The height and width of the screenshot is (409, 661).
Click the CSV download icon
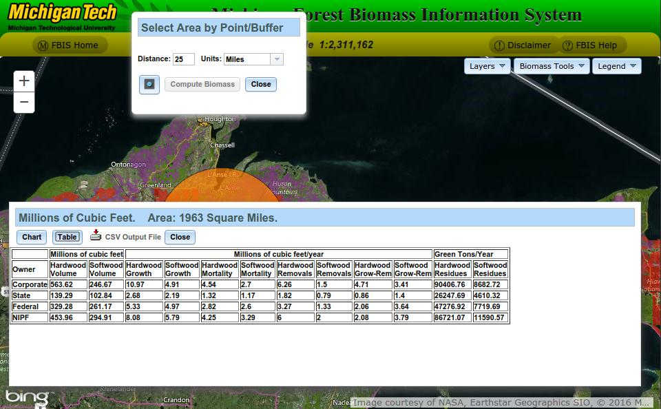point(96,235)
